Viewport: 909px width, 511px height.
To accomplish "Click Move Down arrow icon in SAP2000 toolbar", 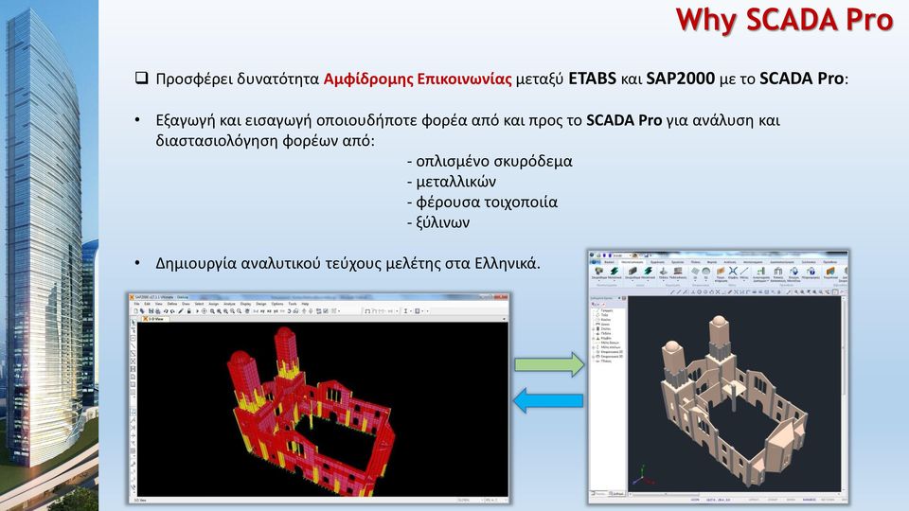I will [x=311, y=311].
